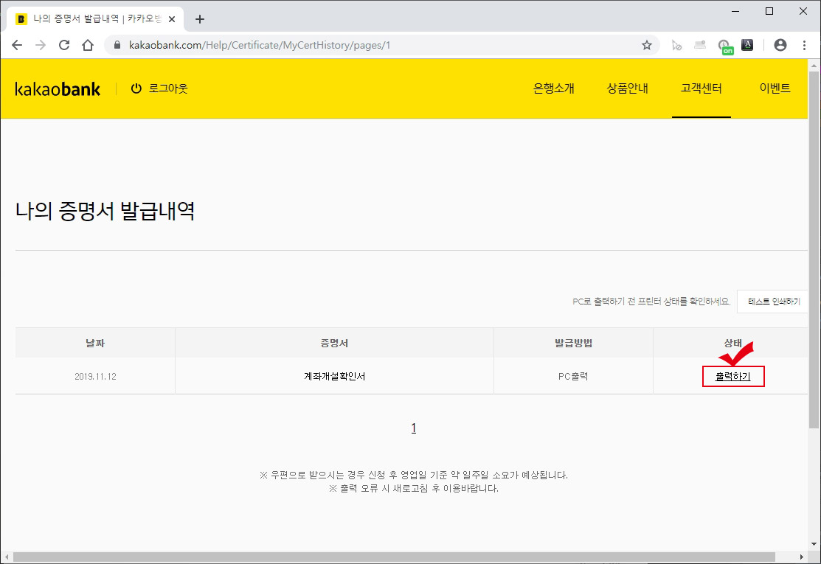Click the kakaobank logo
This screenshot has width=821, height=564.
[x=58, y=88]
